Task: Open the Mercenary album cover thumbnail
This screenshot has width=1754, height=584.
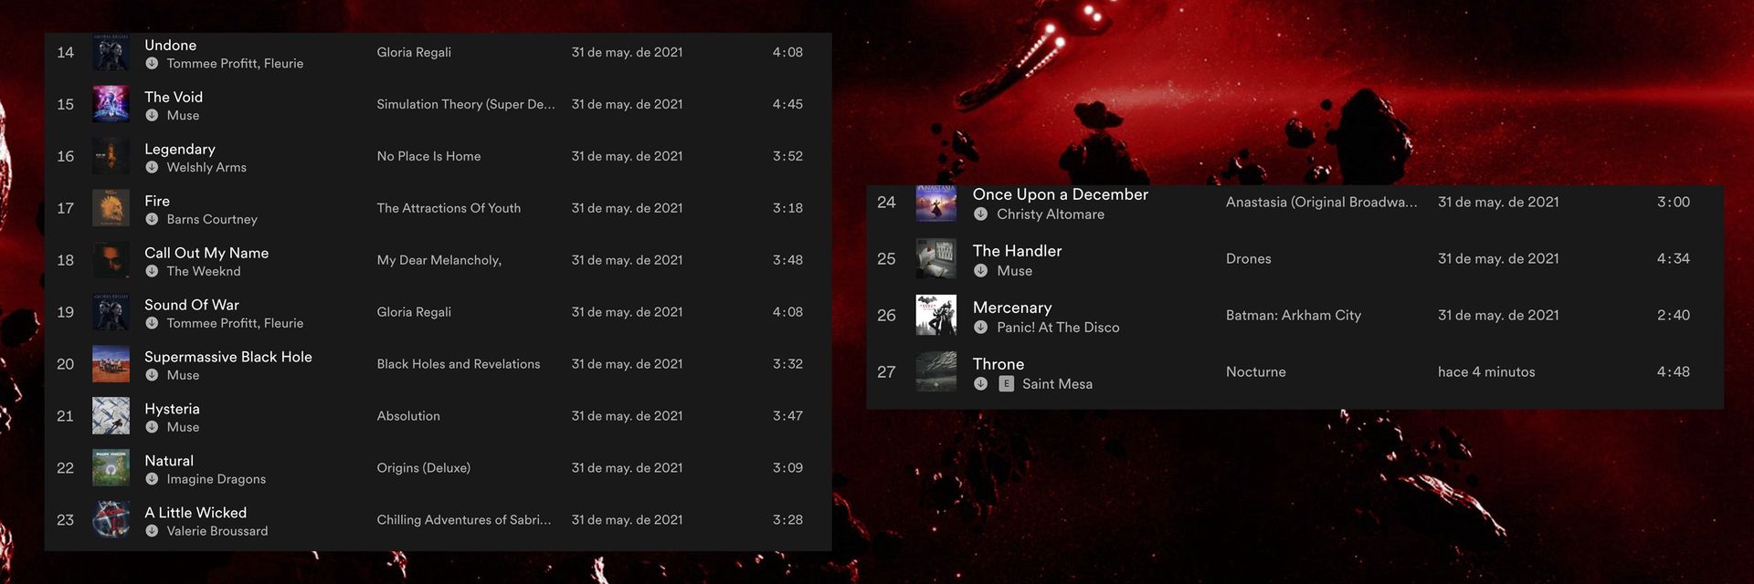Action: [x=936, y=316]
